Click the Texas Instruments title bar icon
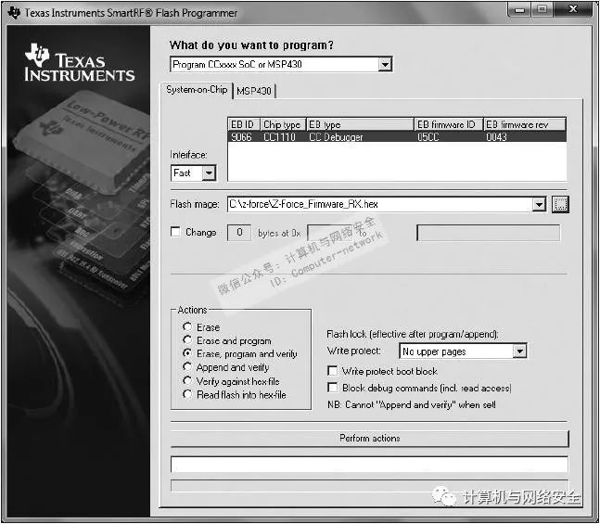The image size is (600, 524). coord(14,13)
